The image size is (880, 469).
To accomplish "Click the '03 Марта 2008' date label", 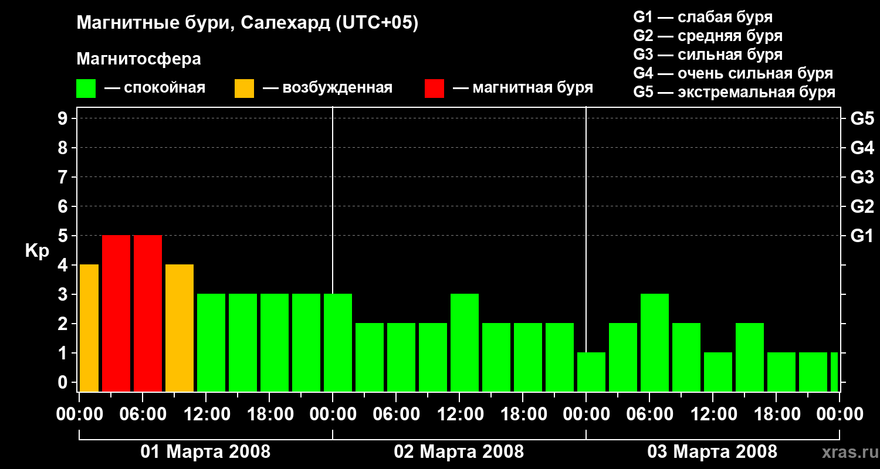I will pyautogui.click(x=712, y=452).
